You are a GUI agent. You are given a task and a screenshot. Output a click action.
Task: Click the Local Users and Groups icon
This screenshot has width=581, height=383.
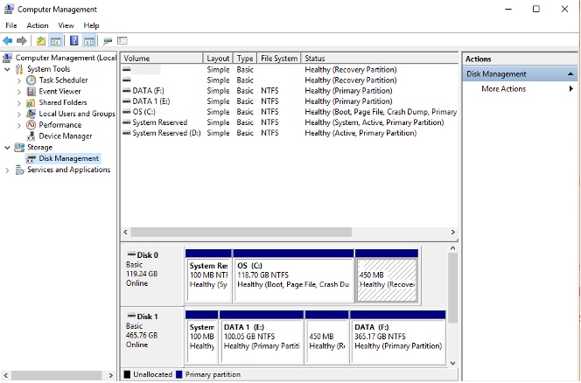coord(31,114)
